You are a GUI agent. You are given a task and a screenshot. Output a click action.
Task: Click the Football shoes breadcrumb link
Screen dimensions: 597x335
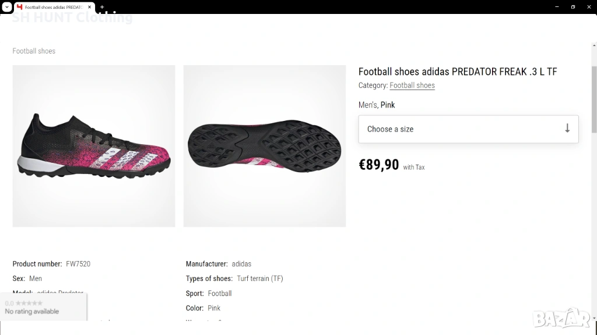click(x=34, y=51)
